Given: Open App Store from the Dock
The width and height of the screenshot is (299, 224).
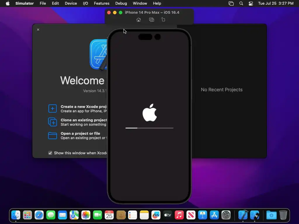Looking at the screenshot, I should (214, 215).
